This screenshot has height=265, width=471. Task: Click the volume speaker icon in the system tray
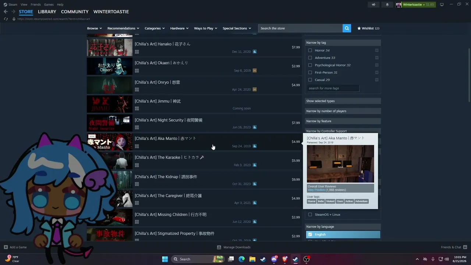[447, 259]
